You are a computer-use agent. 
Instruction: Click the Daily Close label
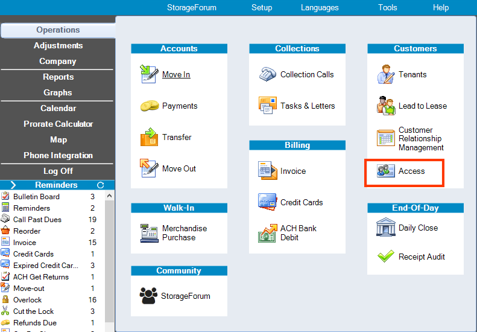click(x=419, y=228)
